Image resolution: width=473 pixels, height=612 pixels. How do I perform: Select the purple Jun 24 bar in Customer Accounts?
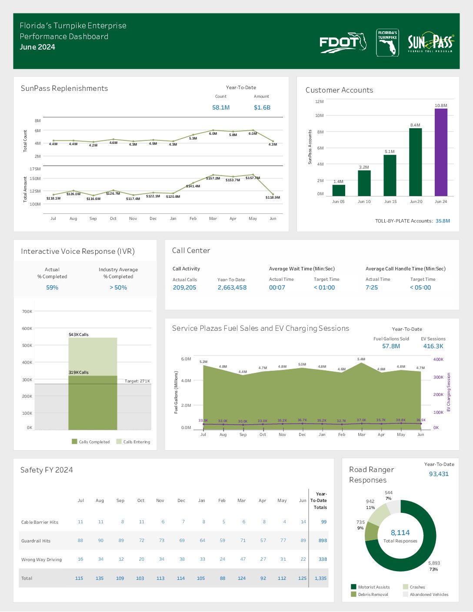tap(441, 152)
